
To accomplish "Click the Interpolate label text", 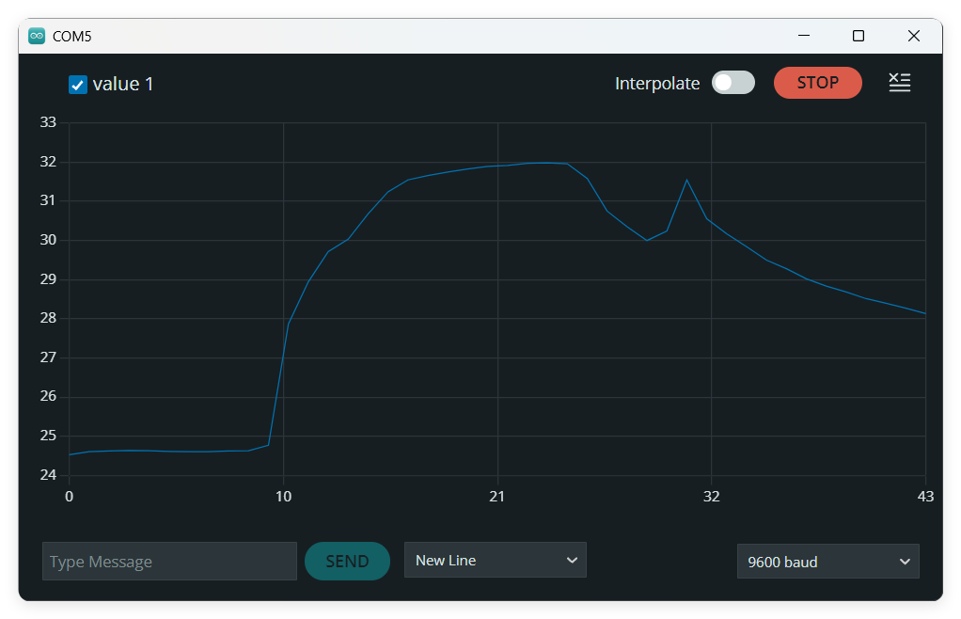I will [x=657, y=83].
